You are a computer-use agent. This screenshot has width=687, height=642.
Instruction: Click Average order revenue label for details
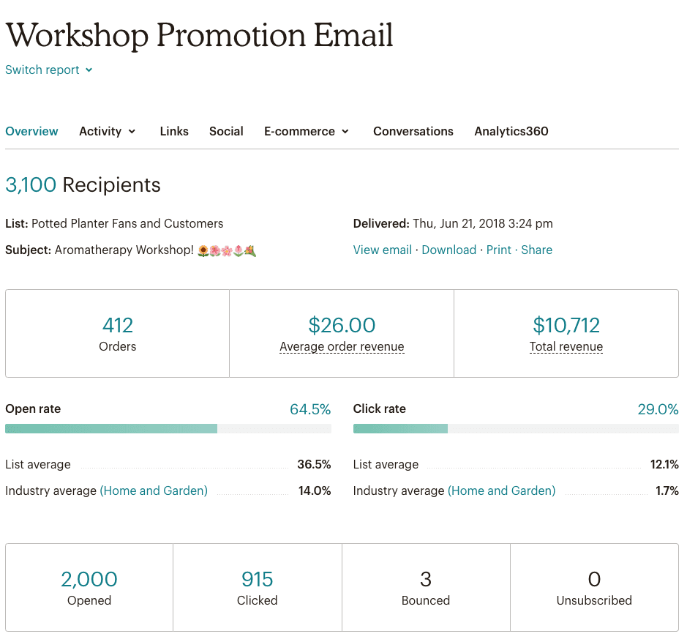341,346
